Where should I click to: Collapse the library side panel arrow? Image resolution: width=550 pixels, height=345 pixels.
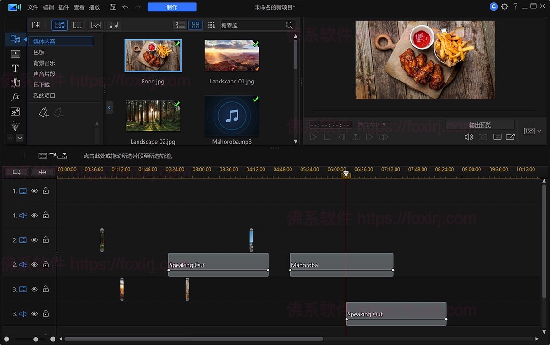pyautogui.click(x=109, y=107)
